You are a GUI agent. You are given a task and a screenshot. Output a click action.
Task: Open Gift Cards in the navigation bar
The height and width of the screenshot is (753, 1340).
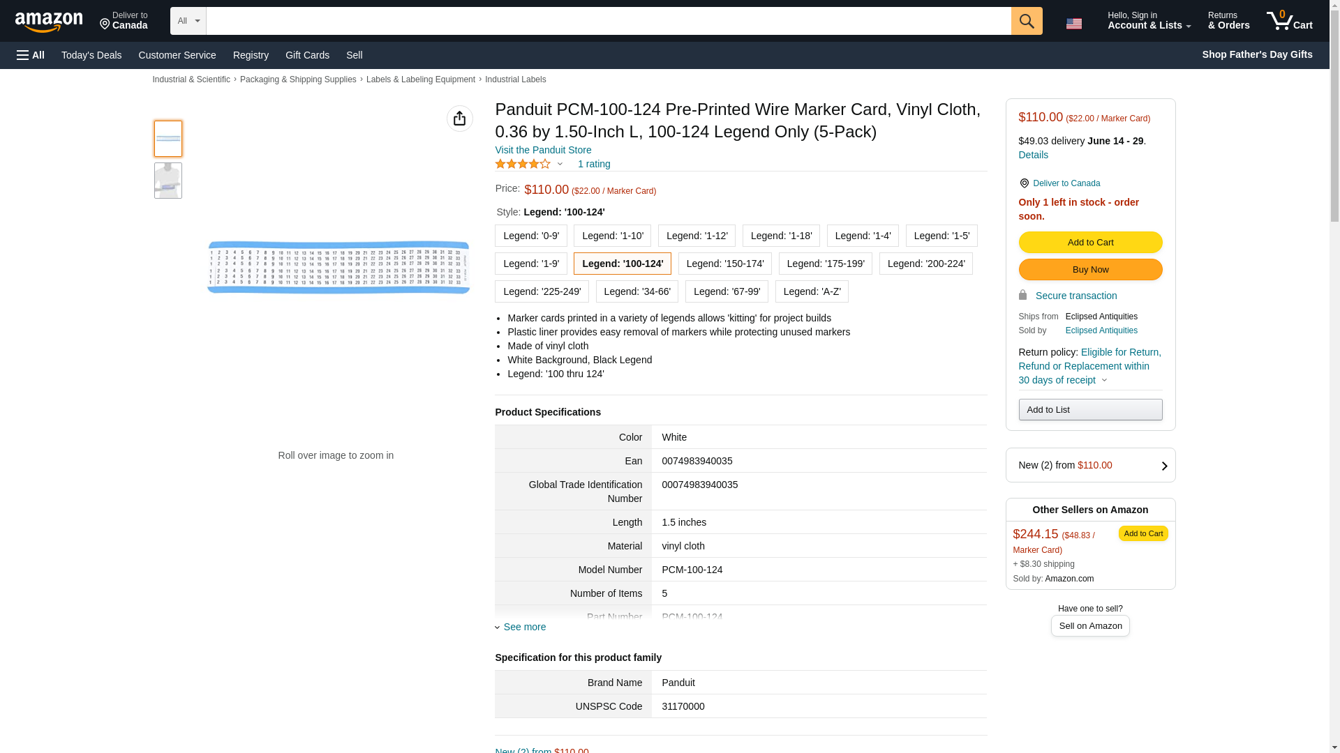[x=307, y=55]
